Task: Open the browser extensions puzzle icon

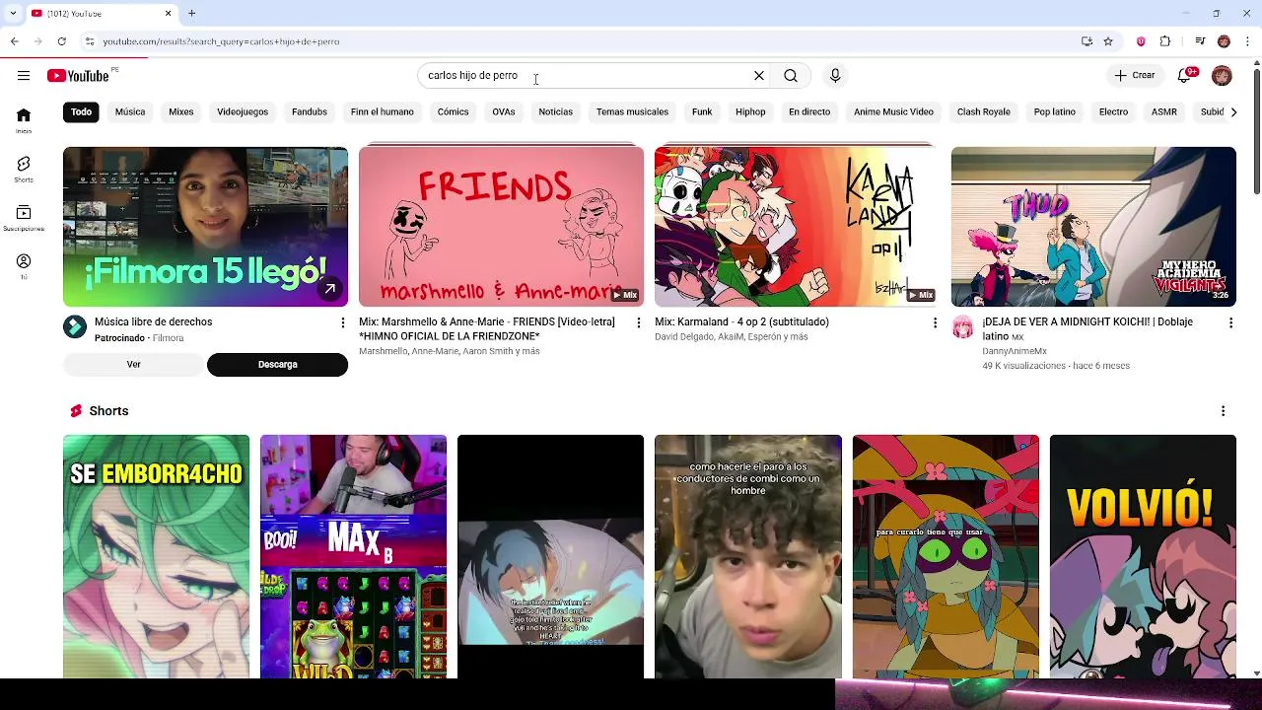Action: click(1165, 41)
